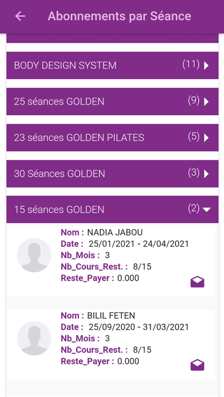Expand 23 séances GOLDEN PILATES arrow
Viewport: 224px width, 397px height.
pos(206,137)
